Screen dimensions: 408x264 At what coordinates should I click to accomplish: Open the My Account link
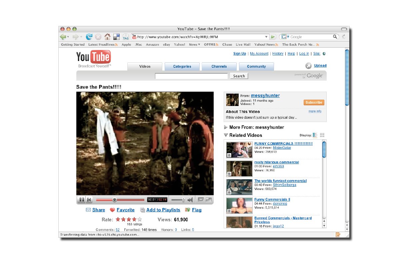tap(259, 54)
